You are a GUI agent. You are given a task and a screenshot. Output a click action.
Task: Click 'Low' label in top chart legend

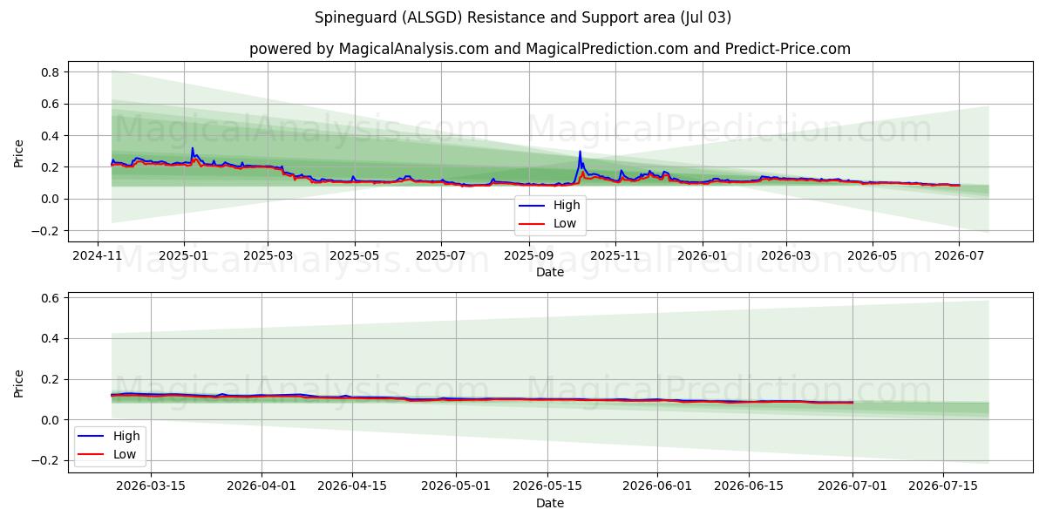pos(565,224)
